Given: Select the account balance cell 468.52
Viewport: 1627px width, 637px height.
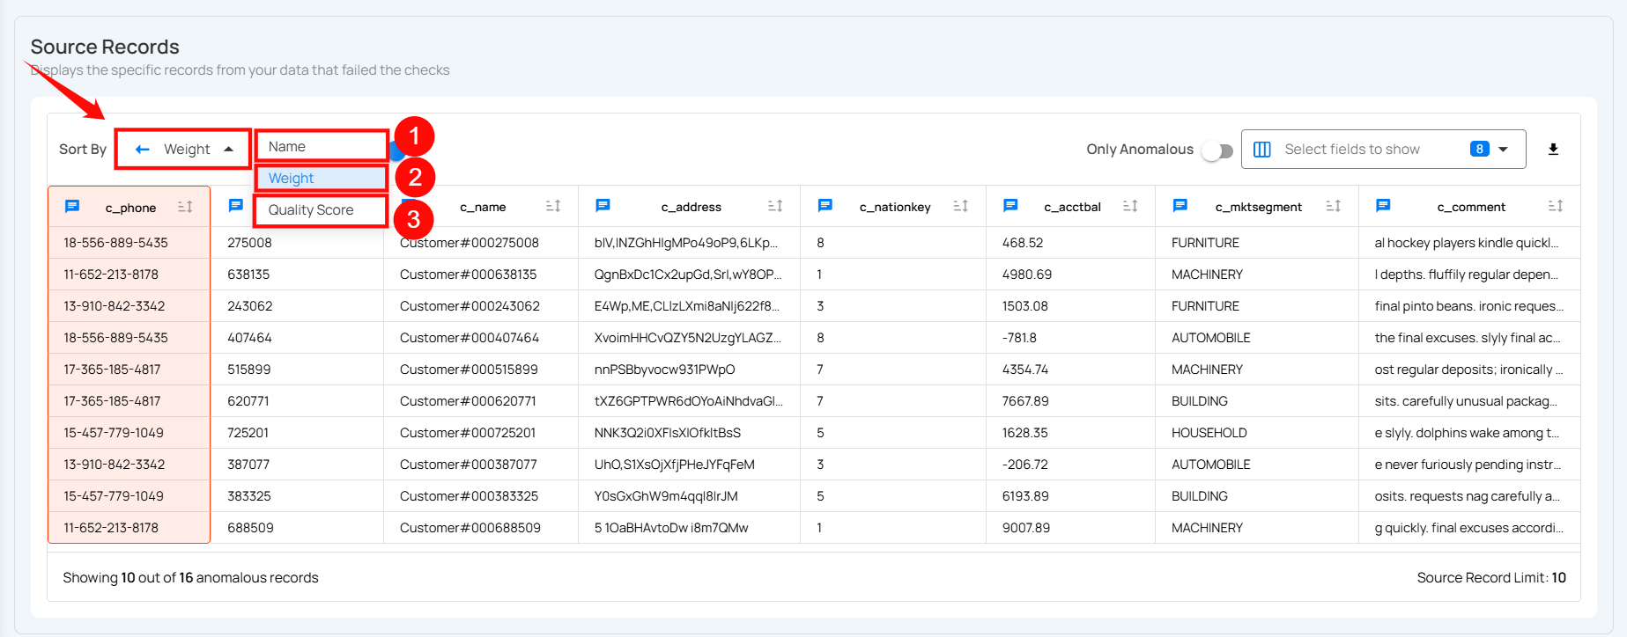Looking at the screenshot, I should pos(1070,243).
